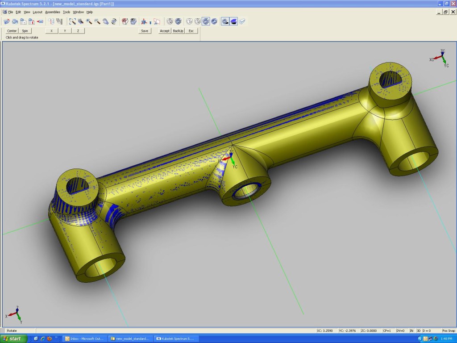Toggle the highlighted shaded-with-edges render mode

[206, 21]
